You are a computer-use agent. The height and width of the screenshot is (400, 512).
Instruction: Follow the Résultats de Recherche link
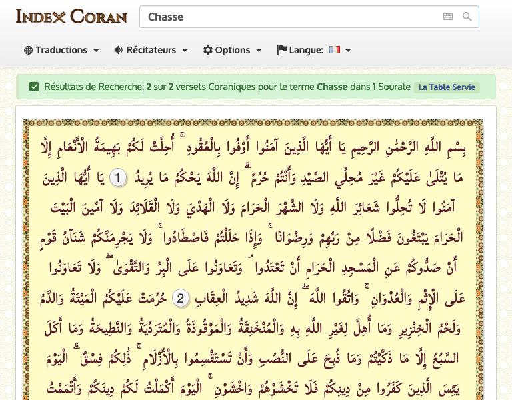click(x=93, y=87)
